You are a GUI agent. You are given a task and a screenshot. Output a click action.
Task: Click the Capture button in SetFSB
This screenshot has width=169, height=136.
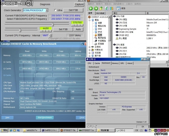pyautogui.click(x=79, y=4)
